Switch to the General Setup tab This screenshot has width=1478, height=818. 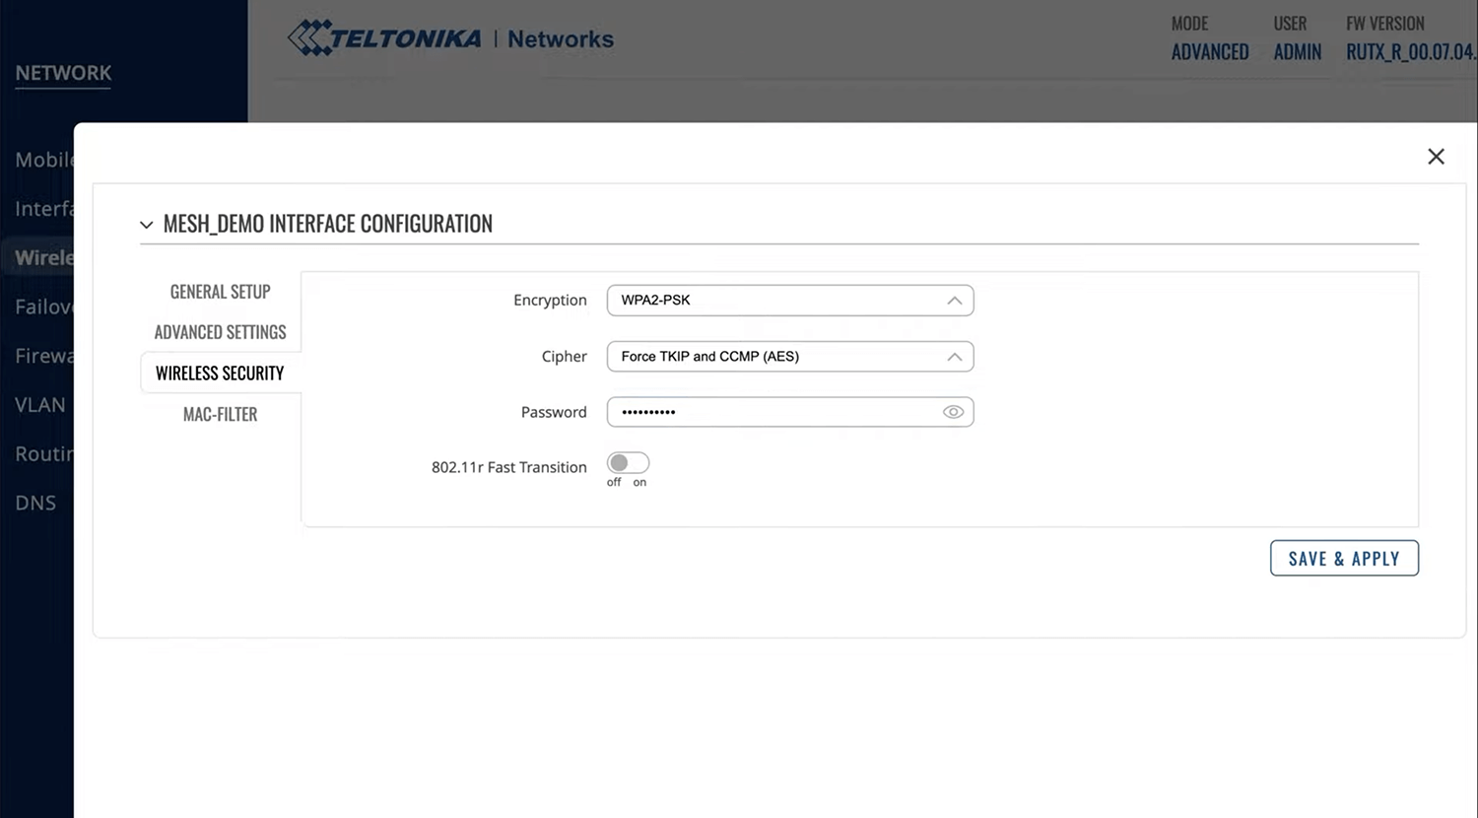tap(220, 292)
